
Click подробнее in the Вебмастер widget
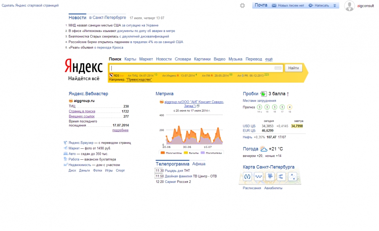[x=120, y=130]
